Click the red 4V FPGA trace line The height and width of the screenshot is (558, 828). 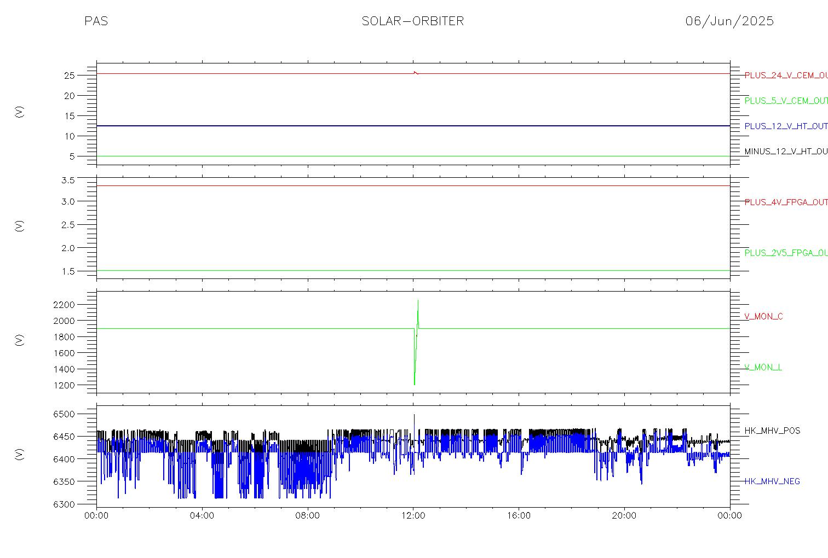point(413,185)
